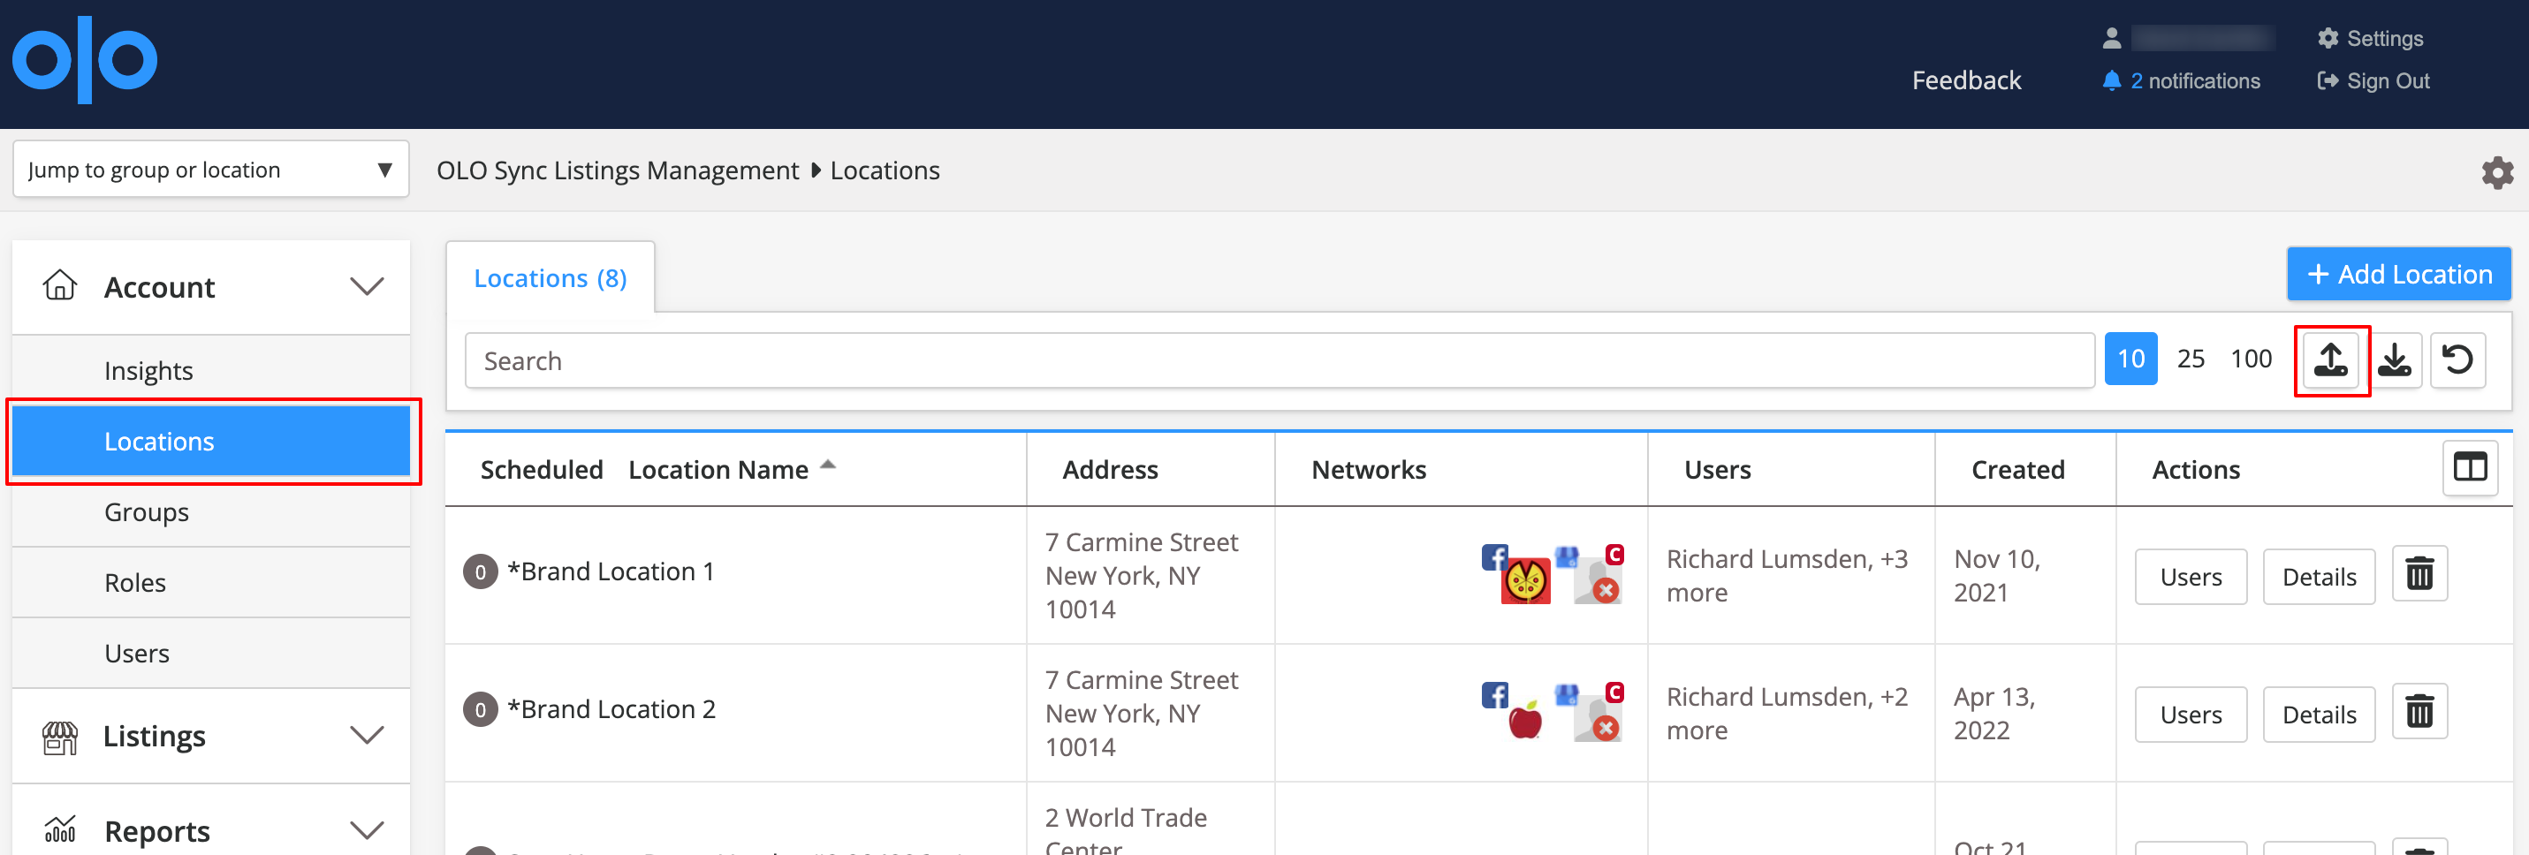Click Facebook network icon for Brand Location 1
This screenshot has width=2529, height=855.
coord(1493,557)
